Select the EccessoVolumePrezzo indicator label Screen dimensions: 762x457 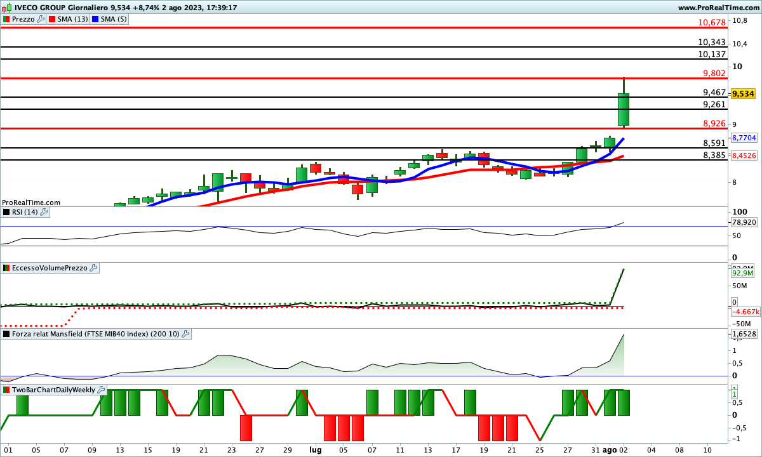pos(50,268)
